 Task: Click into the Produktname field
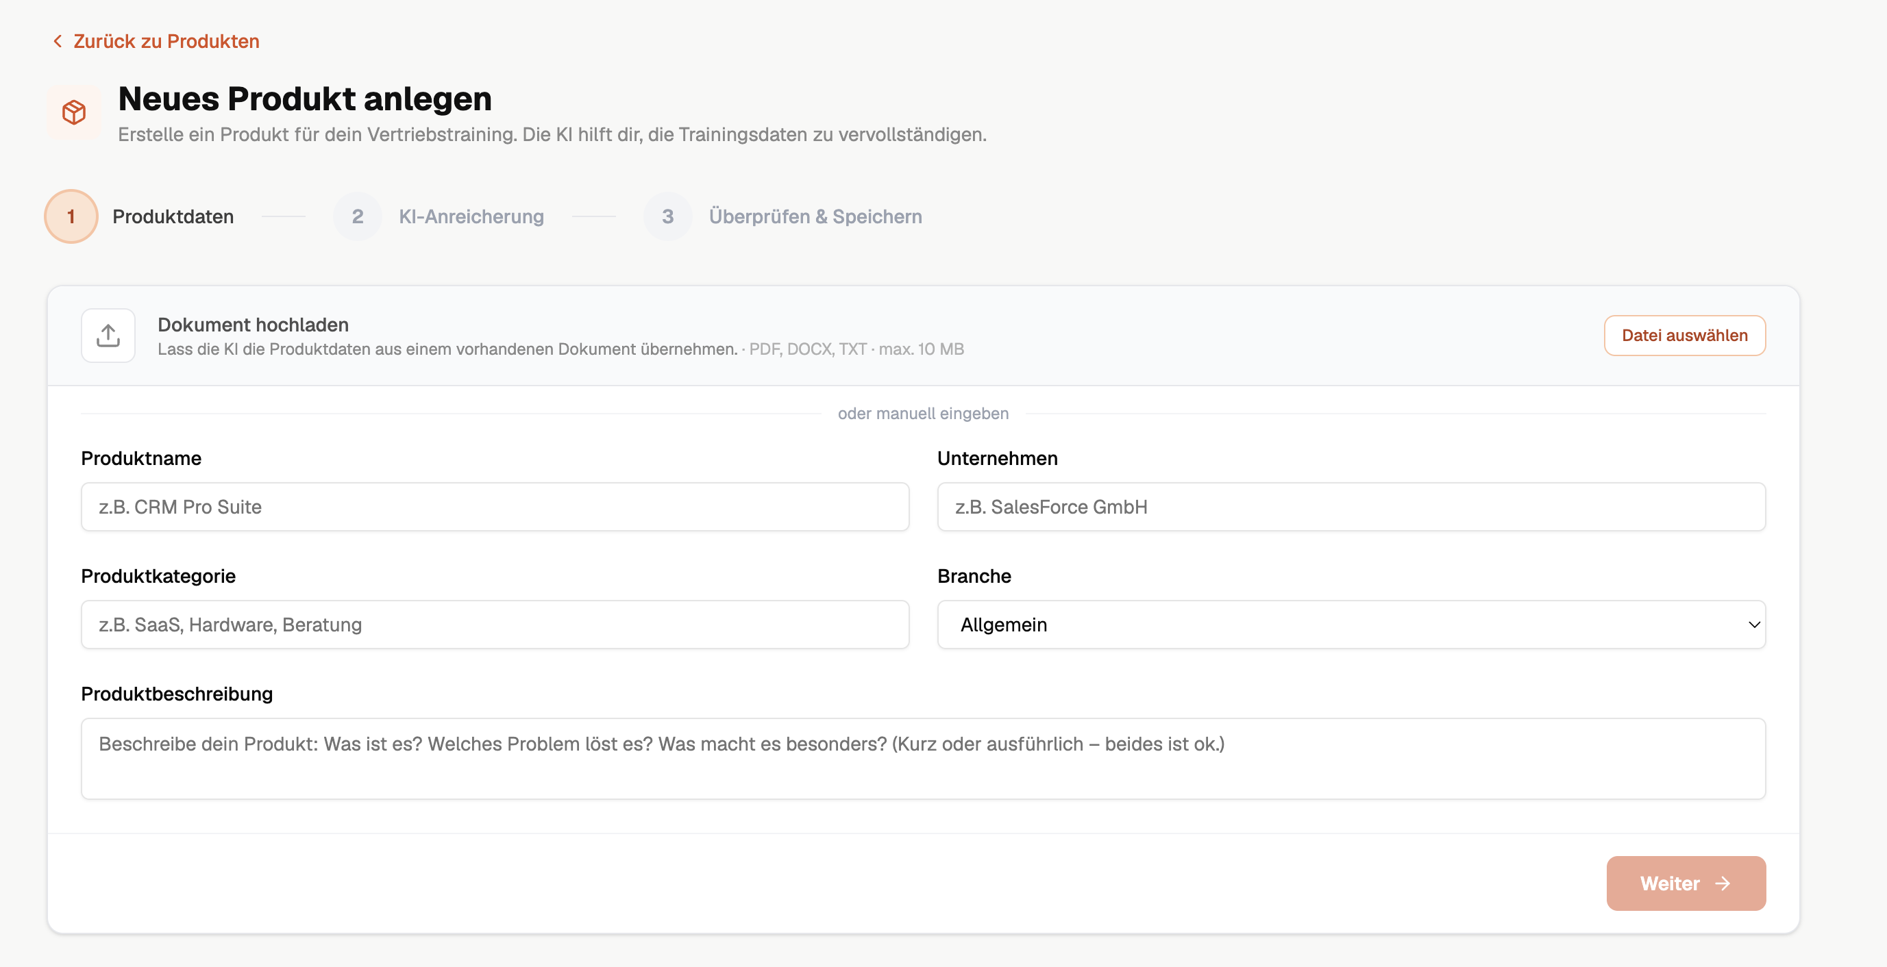click(495, 507)
